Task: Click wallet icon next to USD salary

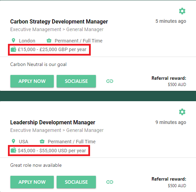Action: 13,150
